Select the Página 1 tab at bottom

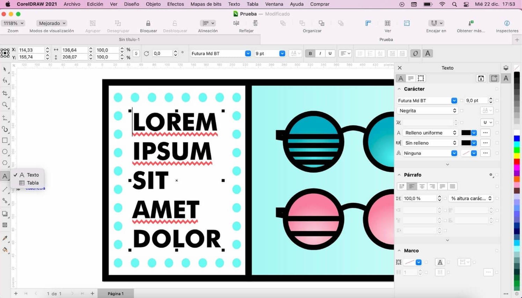click(115, 293)
